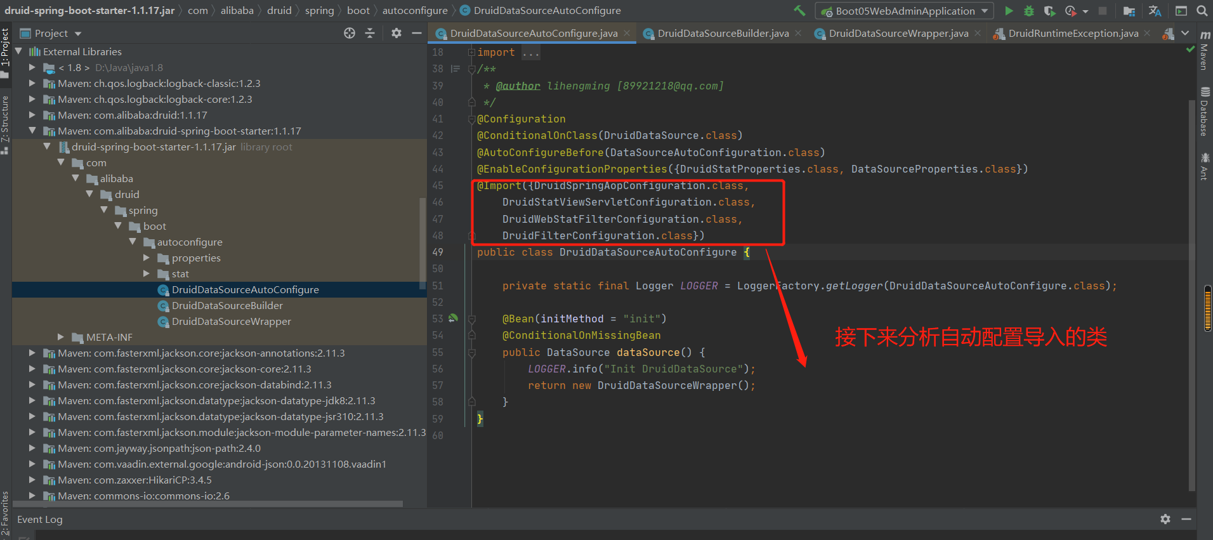Expand the Maven com.alibaba:druid:1.1.17 node
The width and height of the screenshot is (1213, 540).
click(32, 115)
